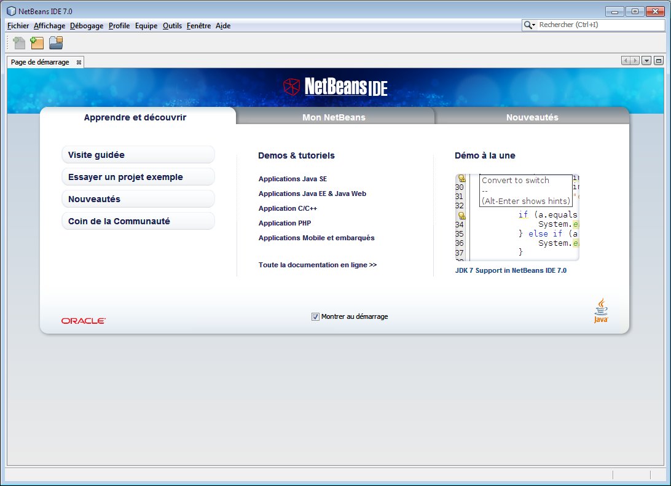Click the Java logo
The height and width of the screenshot is (486, 671).
click(x=601, y=311)
